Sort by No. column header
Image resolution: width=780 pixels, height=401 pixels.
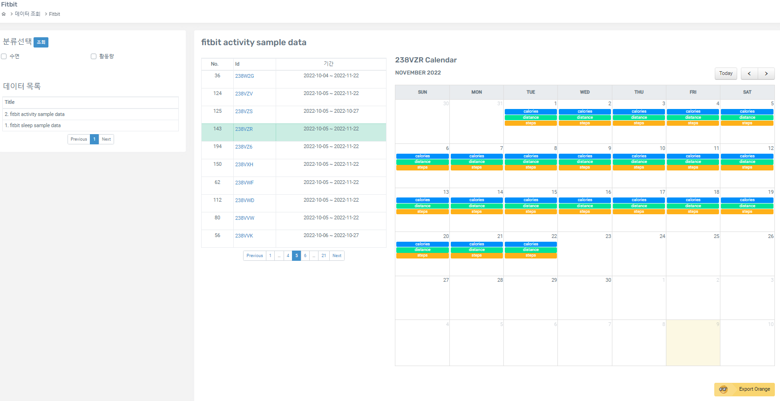(x=217, y=64)
